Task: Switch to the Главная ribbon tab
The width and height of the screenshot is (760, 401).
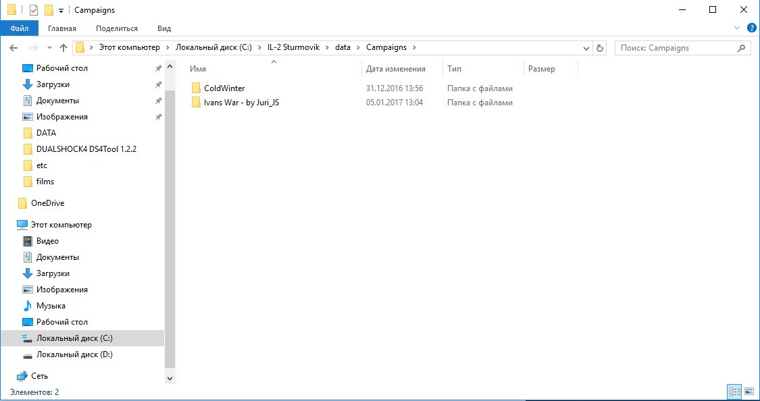Action: point(62,28)
